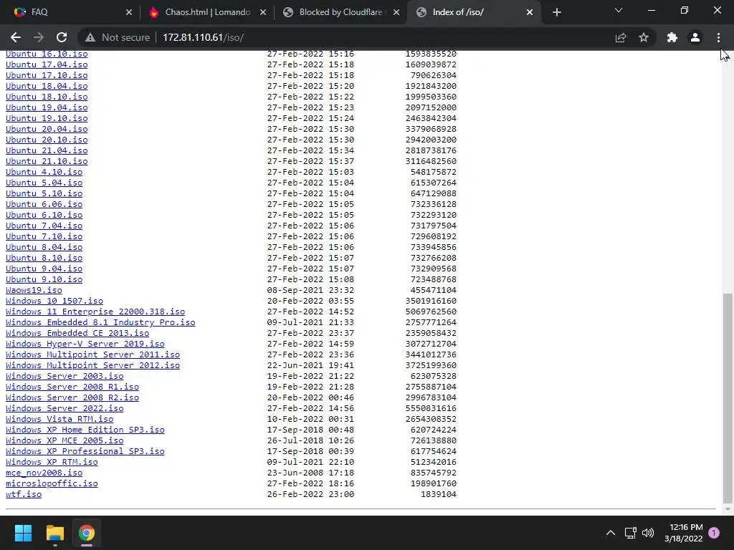Open the wtf.iso link
734x550 pixels.
coord(24,495)
